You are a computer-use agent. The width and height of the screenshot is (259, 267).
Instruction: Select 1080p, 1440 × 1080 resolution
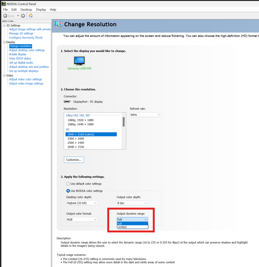tap(80, 124)
